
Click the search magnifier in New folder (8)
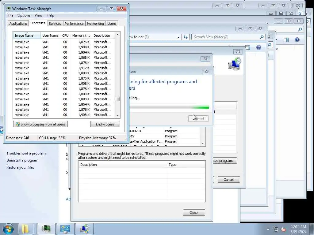[262, 37]
